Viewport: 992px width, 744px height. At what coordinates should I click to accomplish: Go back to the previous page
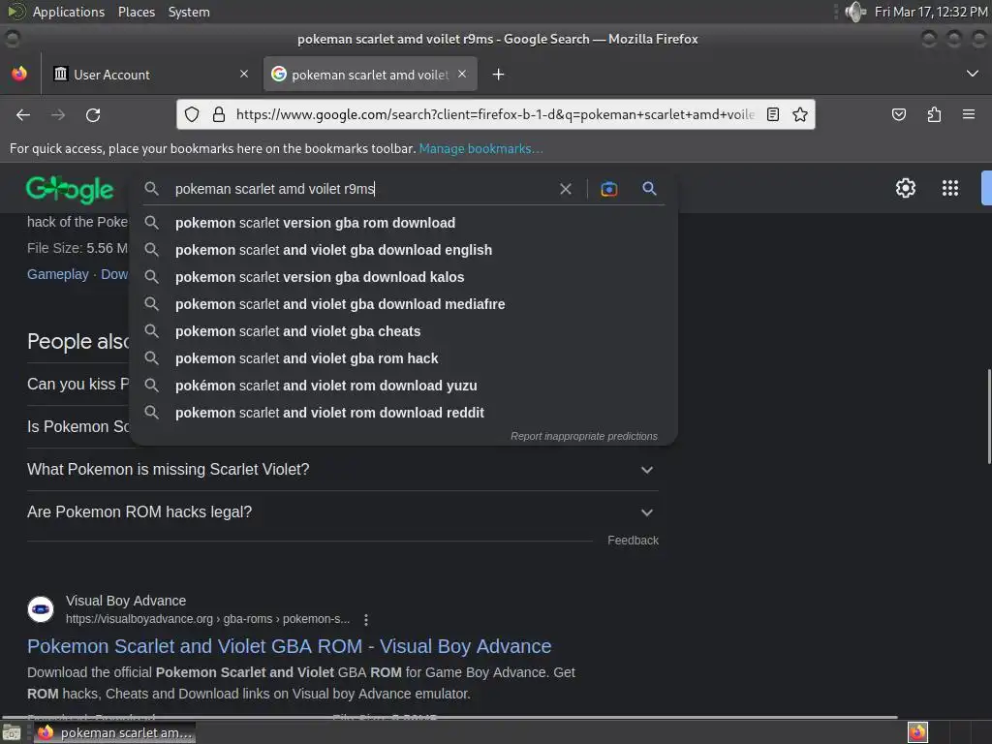pyautogui.click(x=23, y=114)
